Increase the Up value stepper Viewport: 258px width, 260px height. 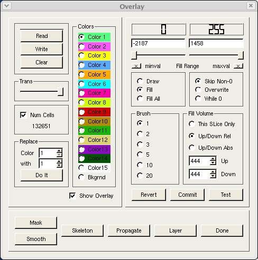pyautogui.click(x=213, y=159)
